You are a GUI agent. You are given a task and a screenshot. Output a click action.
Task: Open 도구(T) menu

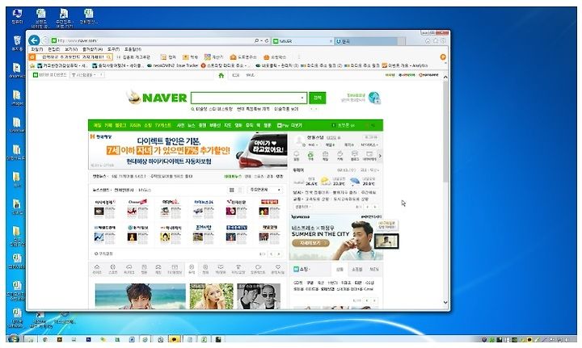[114, 49]
